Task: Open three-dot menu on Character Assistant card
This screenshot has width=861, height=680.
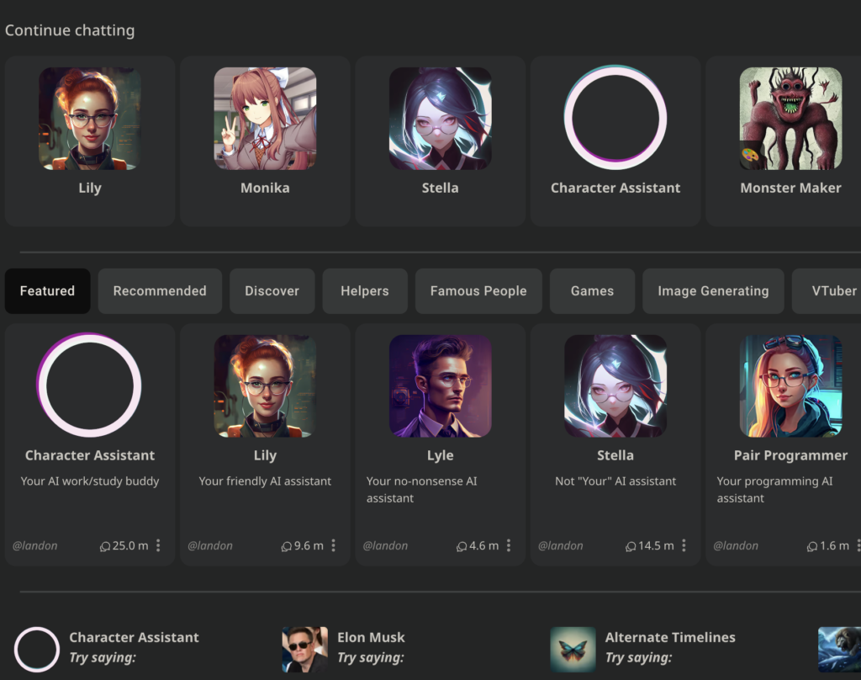Action: point(158,545)
